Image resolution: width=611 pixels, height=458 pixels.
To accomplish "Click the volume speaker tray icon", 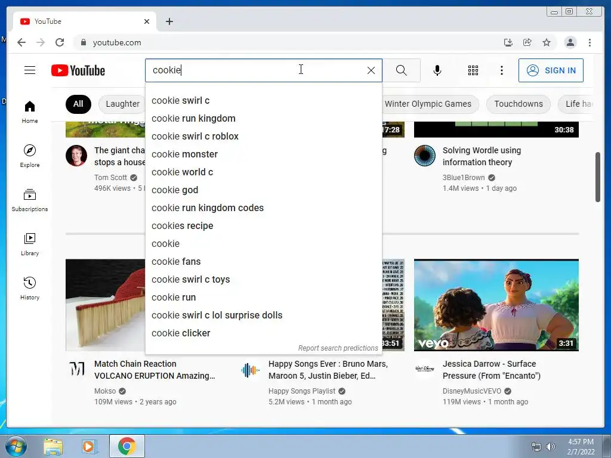I will point(550,447).
